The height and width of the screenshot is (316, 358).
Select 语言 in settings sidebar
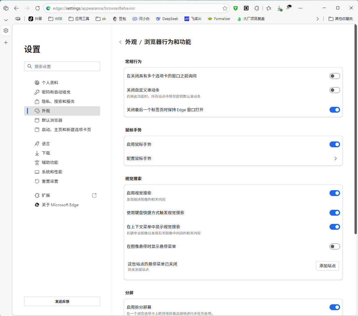[62, 144]
